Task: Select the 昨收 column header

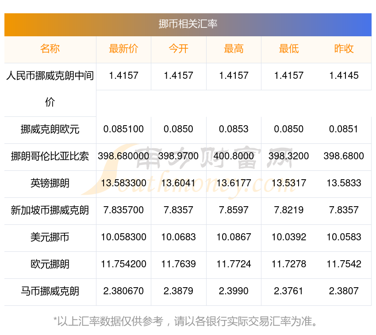Action: click(x=344, y=49)
